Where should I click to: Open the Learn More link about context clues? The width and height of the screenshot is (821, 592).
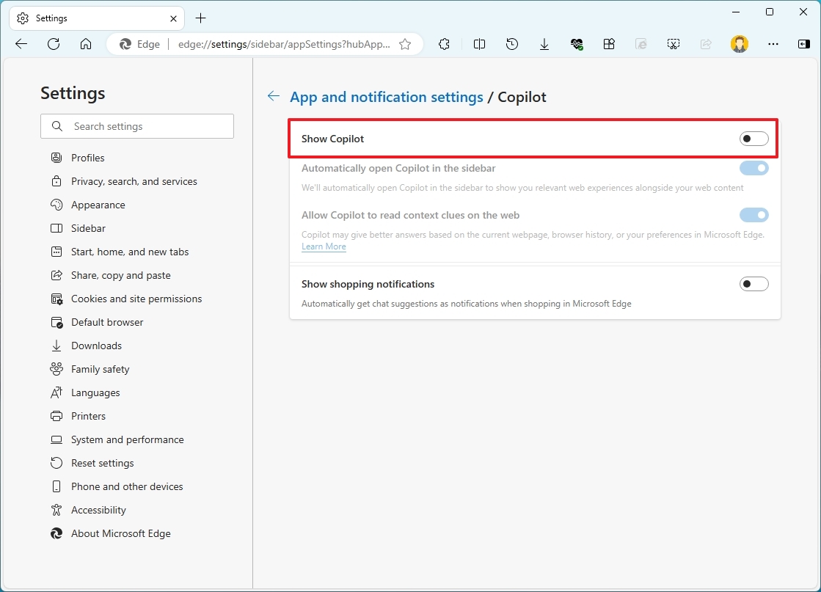pyautogui.click(x=323, y=246)
